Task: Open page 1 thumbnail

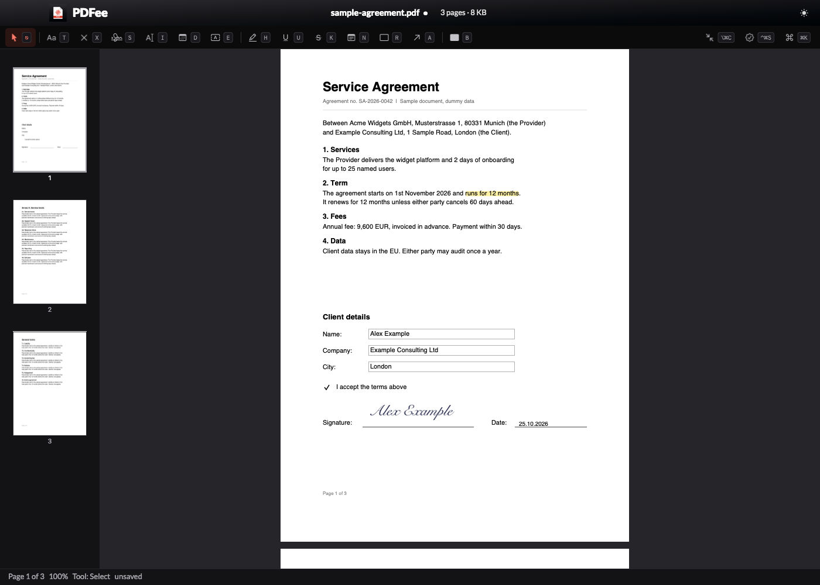Action: [50, 120]
